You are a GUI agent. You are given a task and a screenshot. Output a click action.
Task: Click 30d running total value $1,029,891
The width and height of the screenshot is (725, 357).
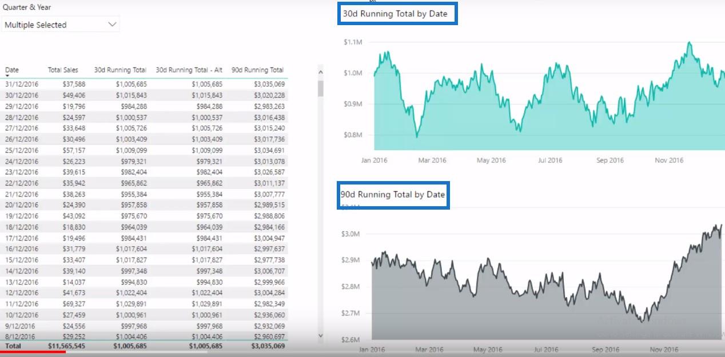click(131, 304)
